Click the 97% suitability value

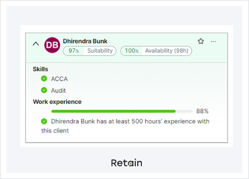(x=74, y=51)
